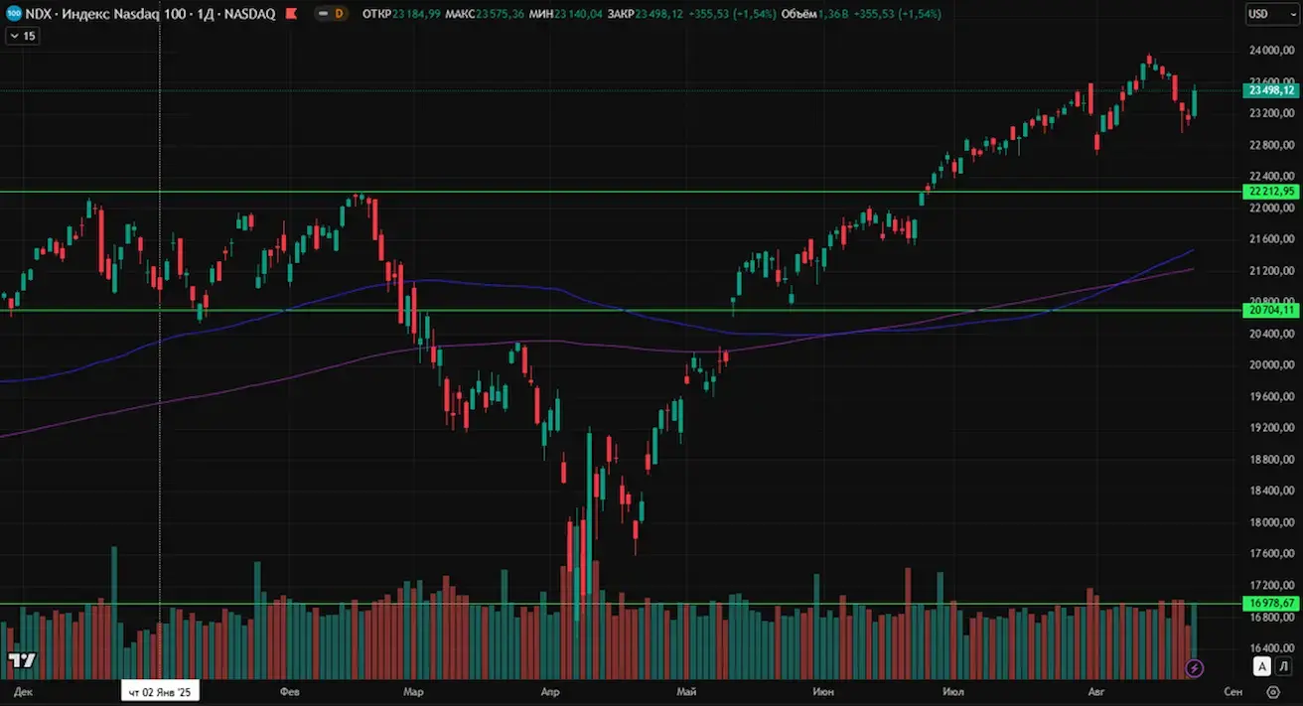Click the current price label 23 498,12
1303x706 pixels.
(x=1270, y=90)
